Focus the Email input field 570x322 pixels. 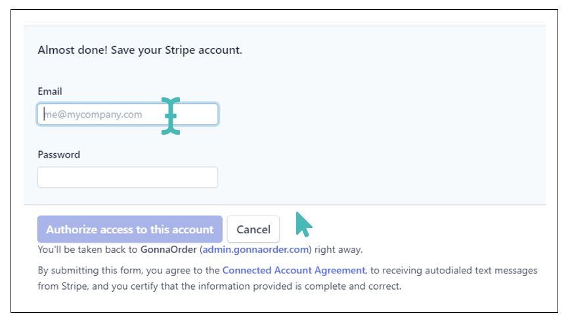point(127,114)
